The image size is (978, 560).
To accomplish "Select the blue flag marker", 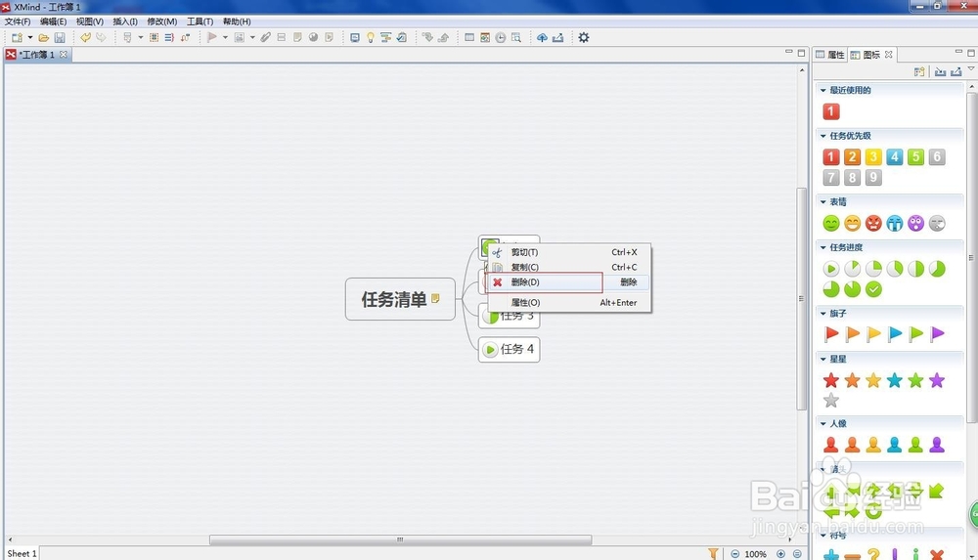I will 895,334.
